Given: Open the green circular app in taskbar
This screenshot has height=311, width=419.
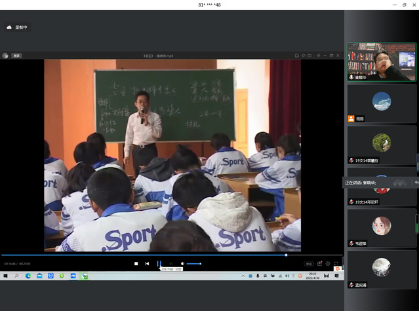Looking at the screenshot, I should click(62, 276).
